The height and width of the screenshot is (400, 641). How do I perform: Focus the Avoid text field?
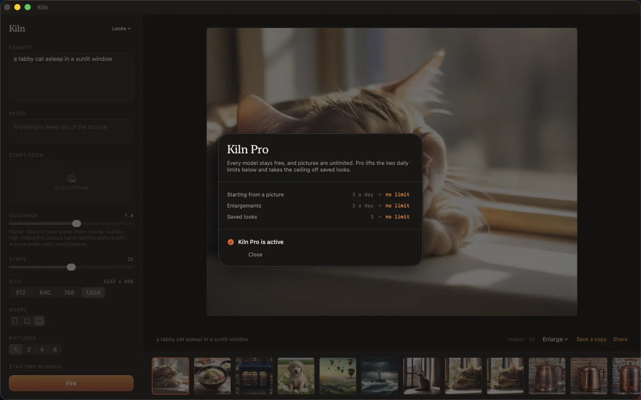coord(71,131)
